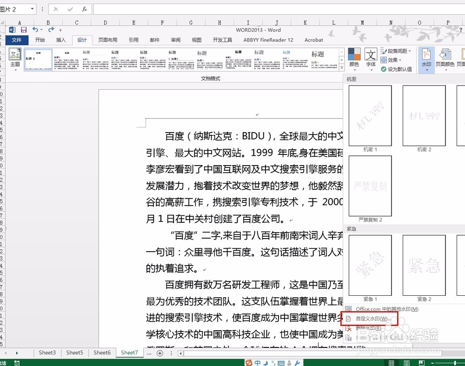Switch to the 视图 View tab
This screenshot has height=366, width=465.
(197, 40)
